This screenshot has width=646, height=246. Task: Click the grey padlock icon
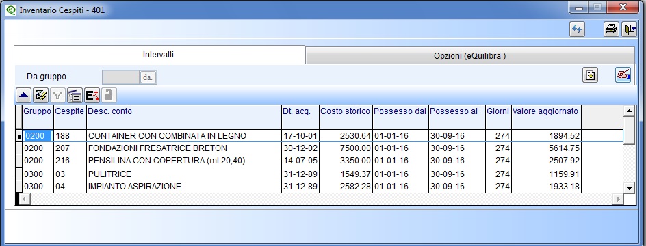pos(109,96)
